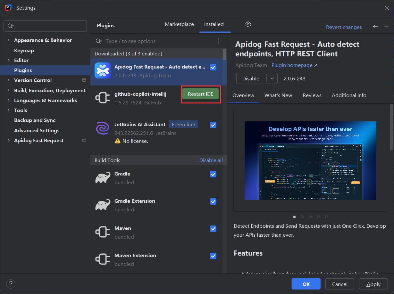The width and height of the screenshot is (394, 294).
Task: Expand Languages & Frameworks node
Action: (x=8, y=100)
